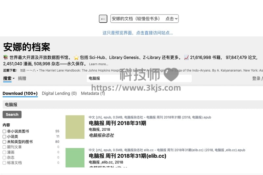
Task: Switch to the Download (100+) tab
Action: [20, 94]
